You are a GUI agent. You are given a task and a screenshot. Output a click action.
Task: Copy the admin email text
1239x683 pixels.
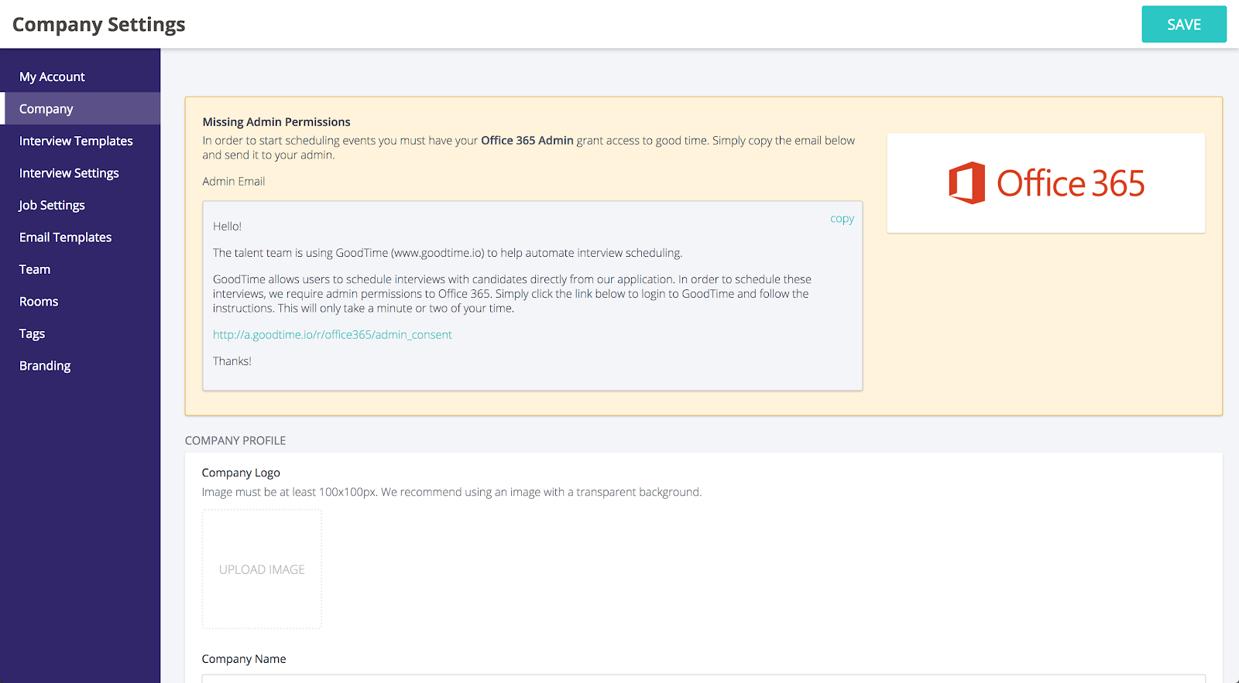(x=842, y=219)
